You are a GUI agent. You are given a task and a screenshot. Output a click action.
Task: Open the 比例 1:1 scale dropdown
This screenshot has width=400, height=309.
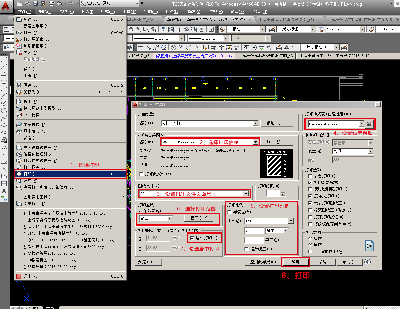[x=291, y=221]
